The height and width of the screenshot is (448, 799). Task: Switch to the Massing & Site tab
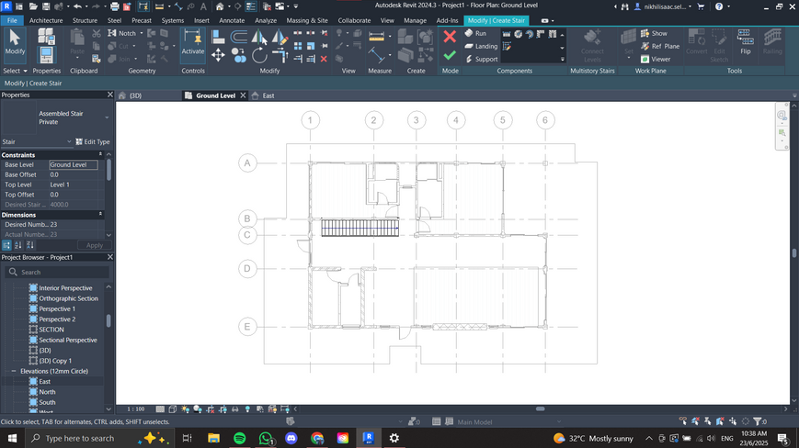(x=307, y=20)
